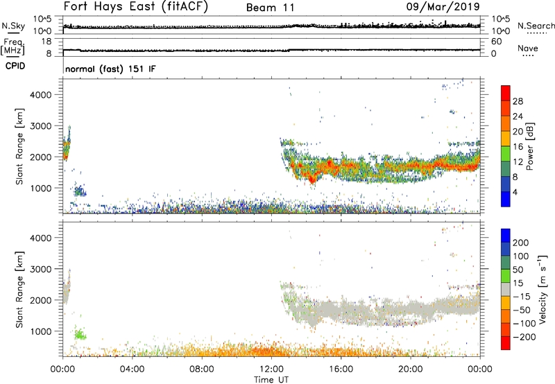Click the 'Nave' legend label

click(x=527, y=48)
